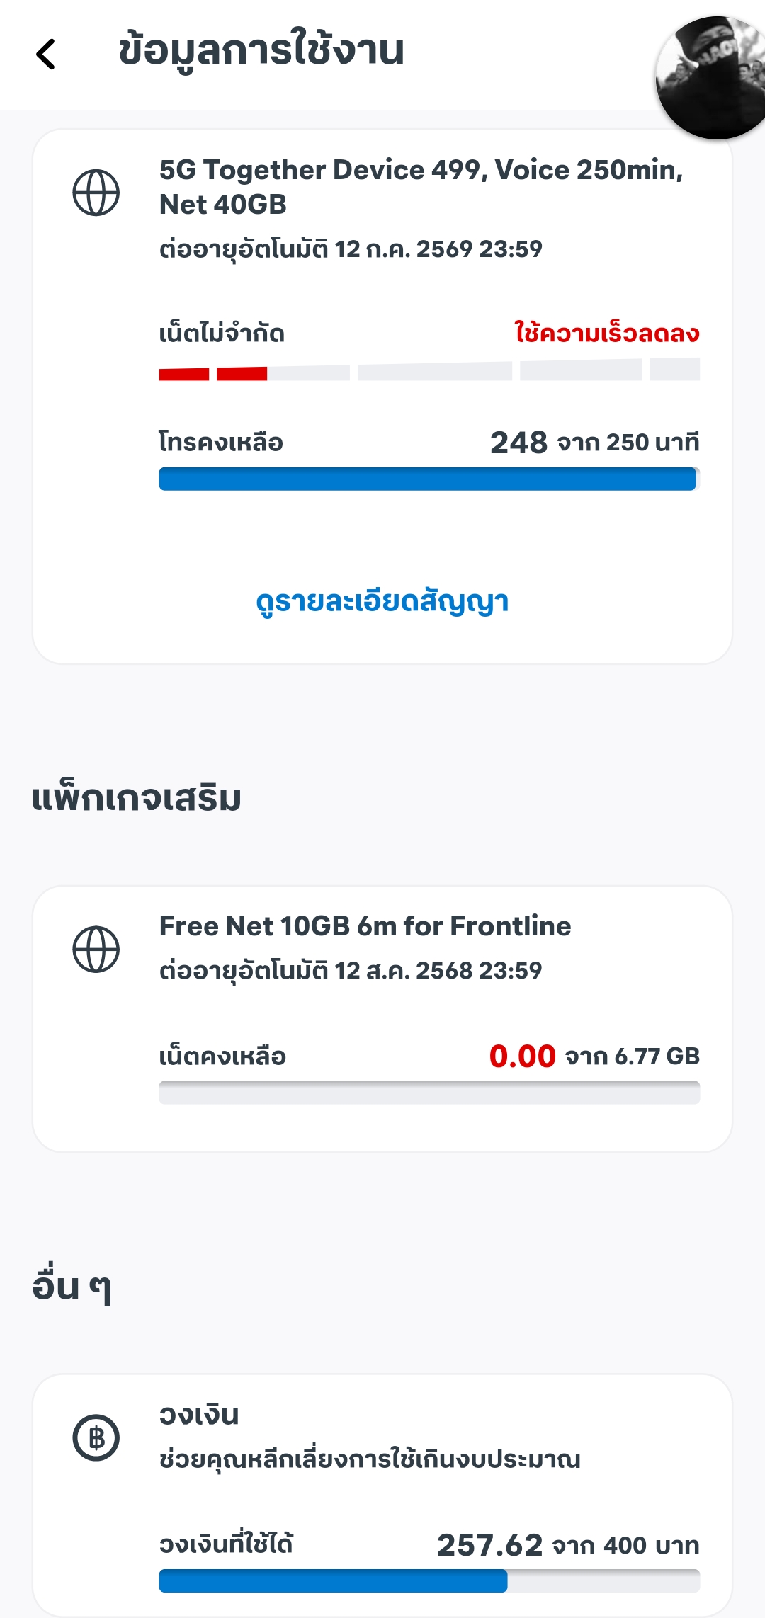This screenshot has height=1618, width=765.
Task: Tap the 257.62 จาก 400 บาท amount
Action: (568, 1545)
